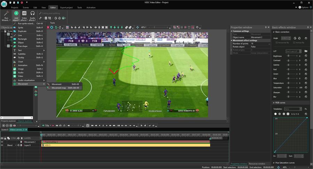Expand the Chart submenu
Screen dimensions: 313x169
(x=29, y=62)
